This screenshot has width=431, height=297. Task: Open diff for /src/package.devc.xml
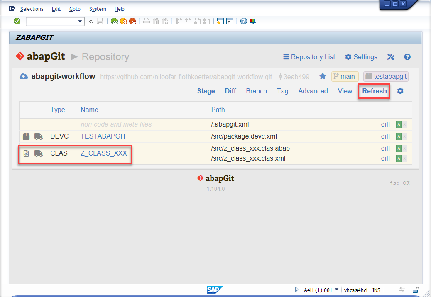pos(385,136)
